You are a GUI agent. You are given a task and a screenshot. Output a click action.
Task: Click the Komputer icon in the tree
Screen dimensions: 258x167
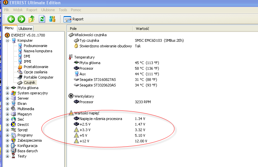click(14, 40)
